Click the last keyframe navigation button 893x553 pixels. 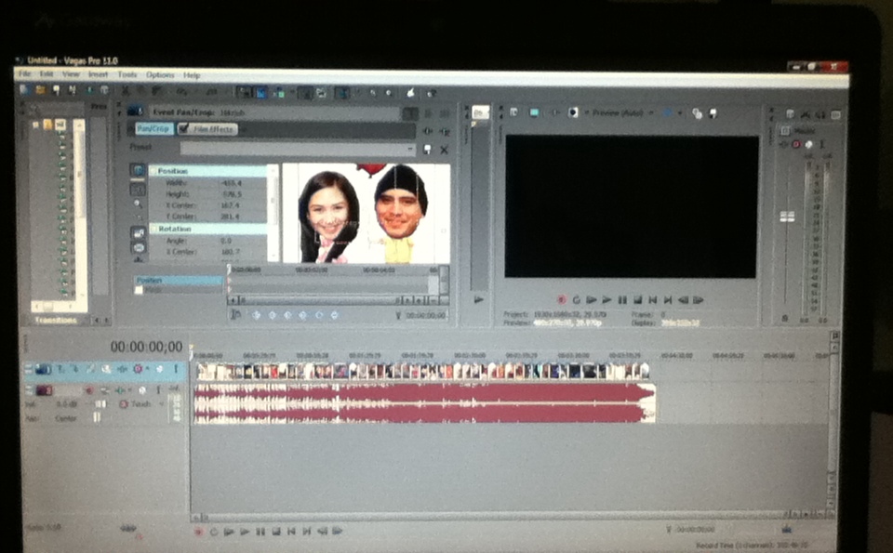(334, 315)
